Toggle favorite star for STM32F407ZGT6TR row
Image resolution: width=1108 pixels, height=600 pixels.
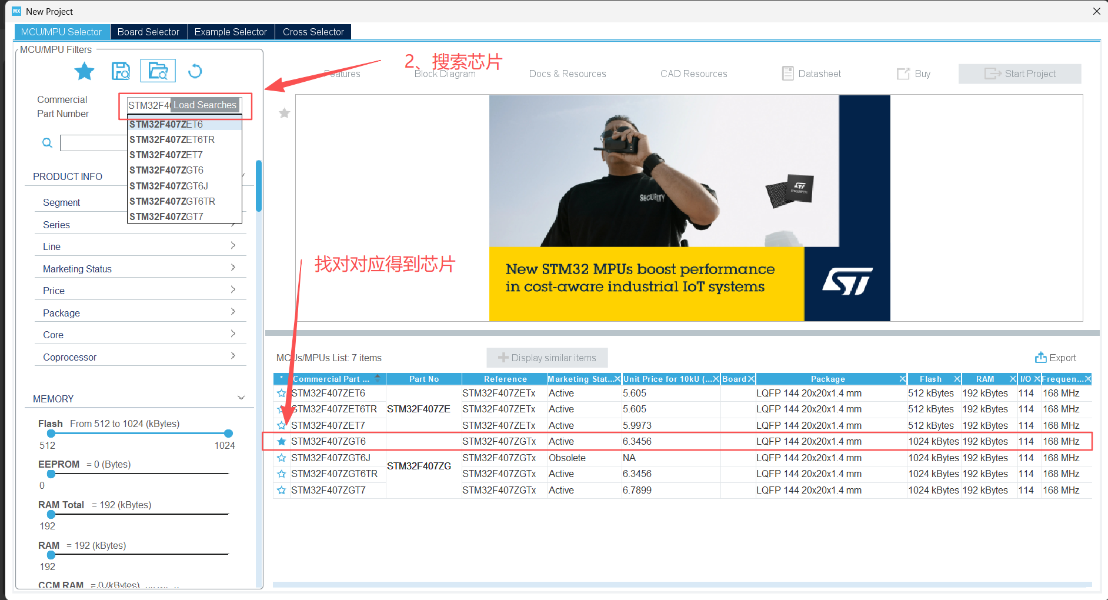[282, 474]
